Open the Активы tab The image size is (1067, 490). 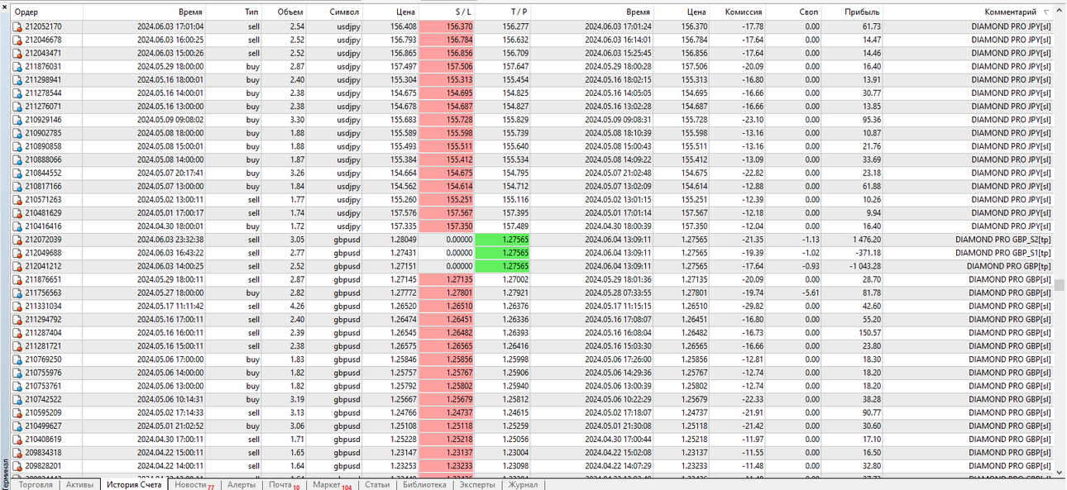tap(79, 484)
